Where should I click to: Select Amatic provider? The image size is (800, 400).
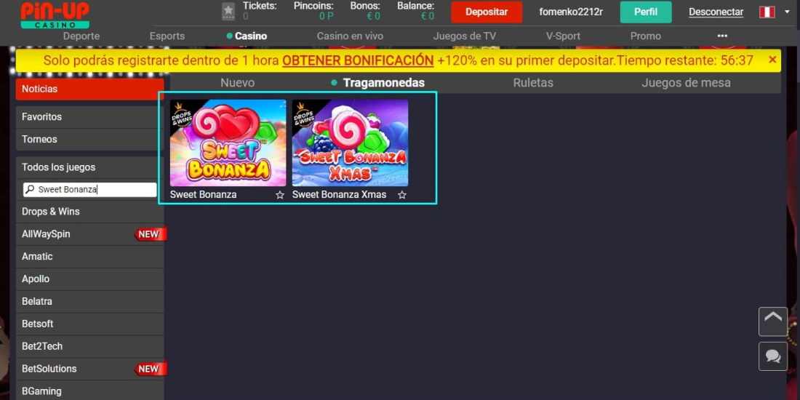tap(89, 257)
